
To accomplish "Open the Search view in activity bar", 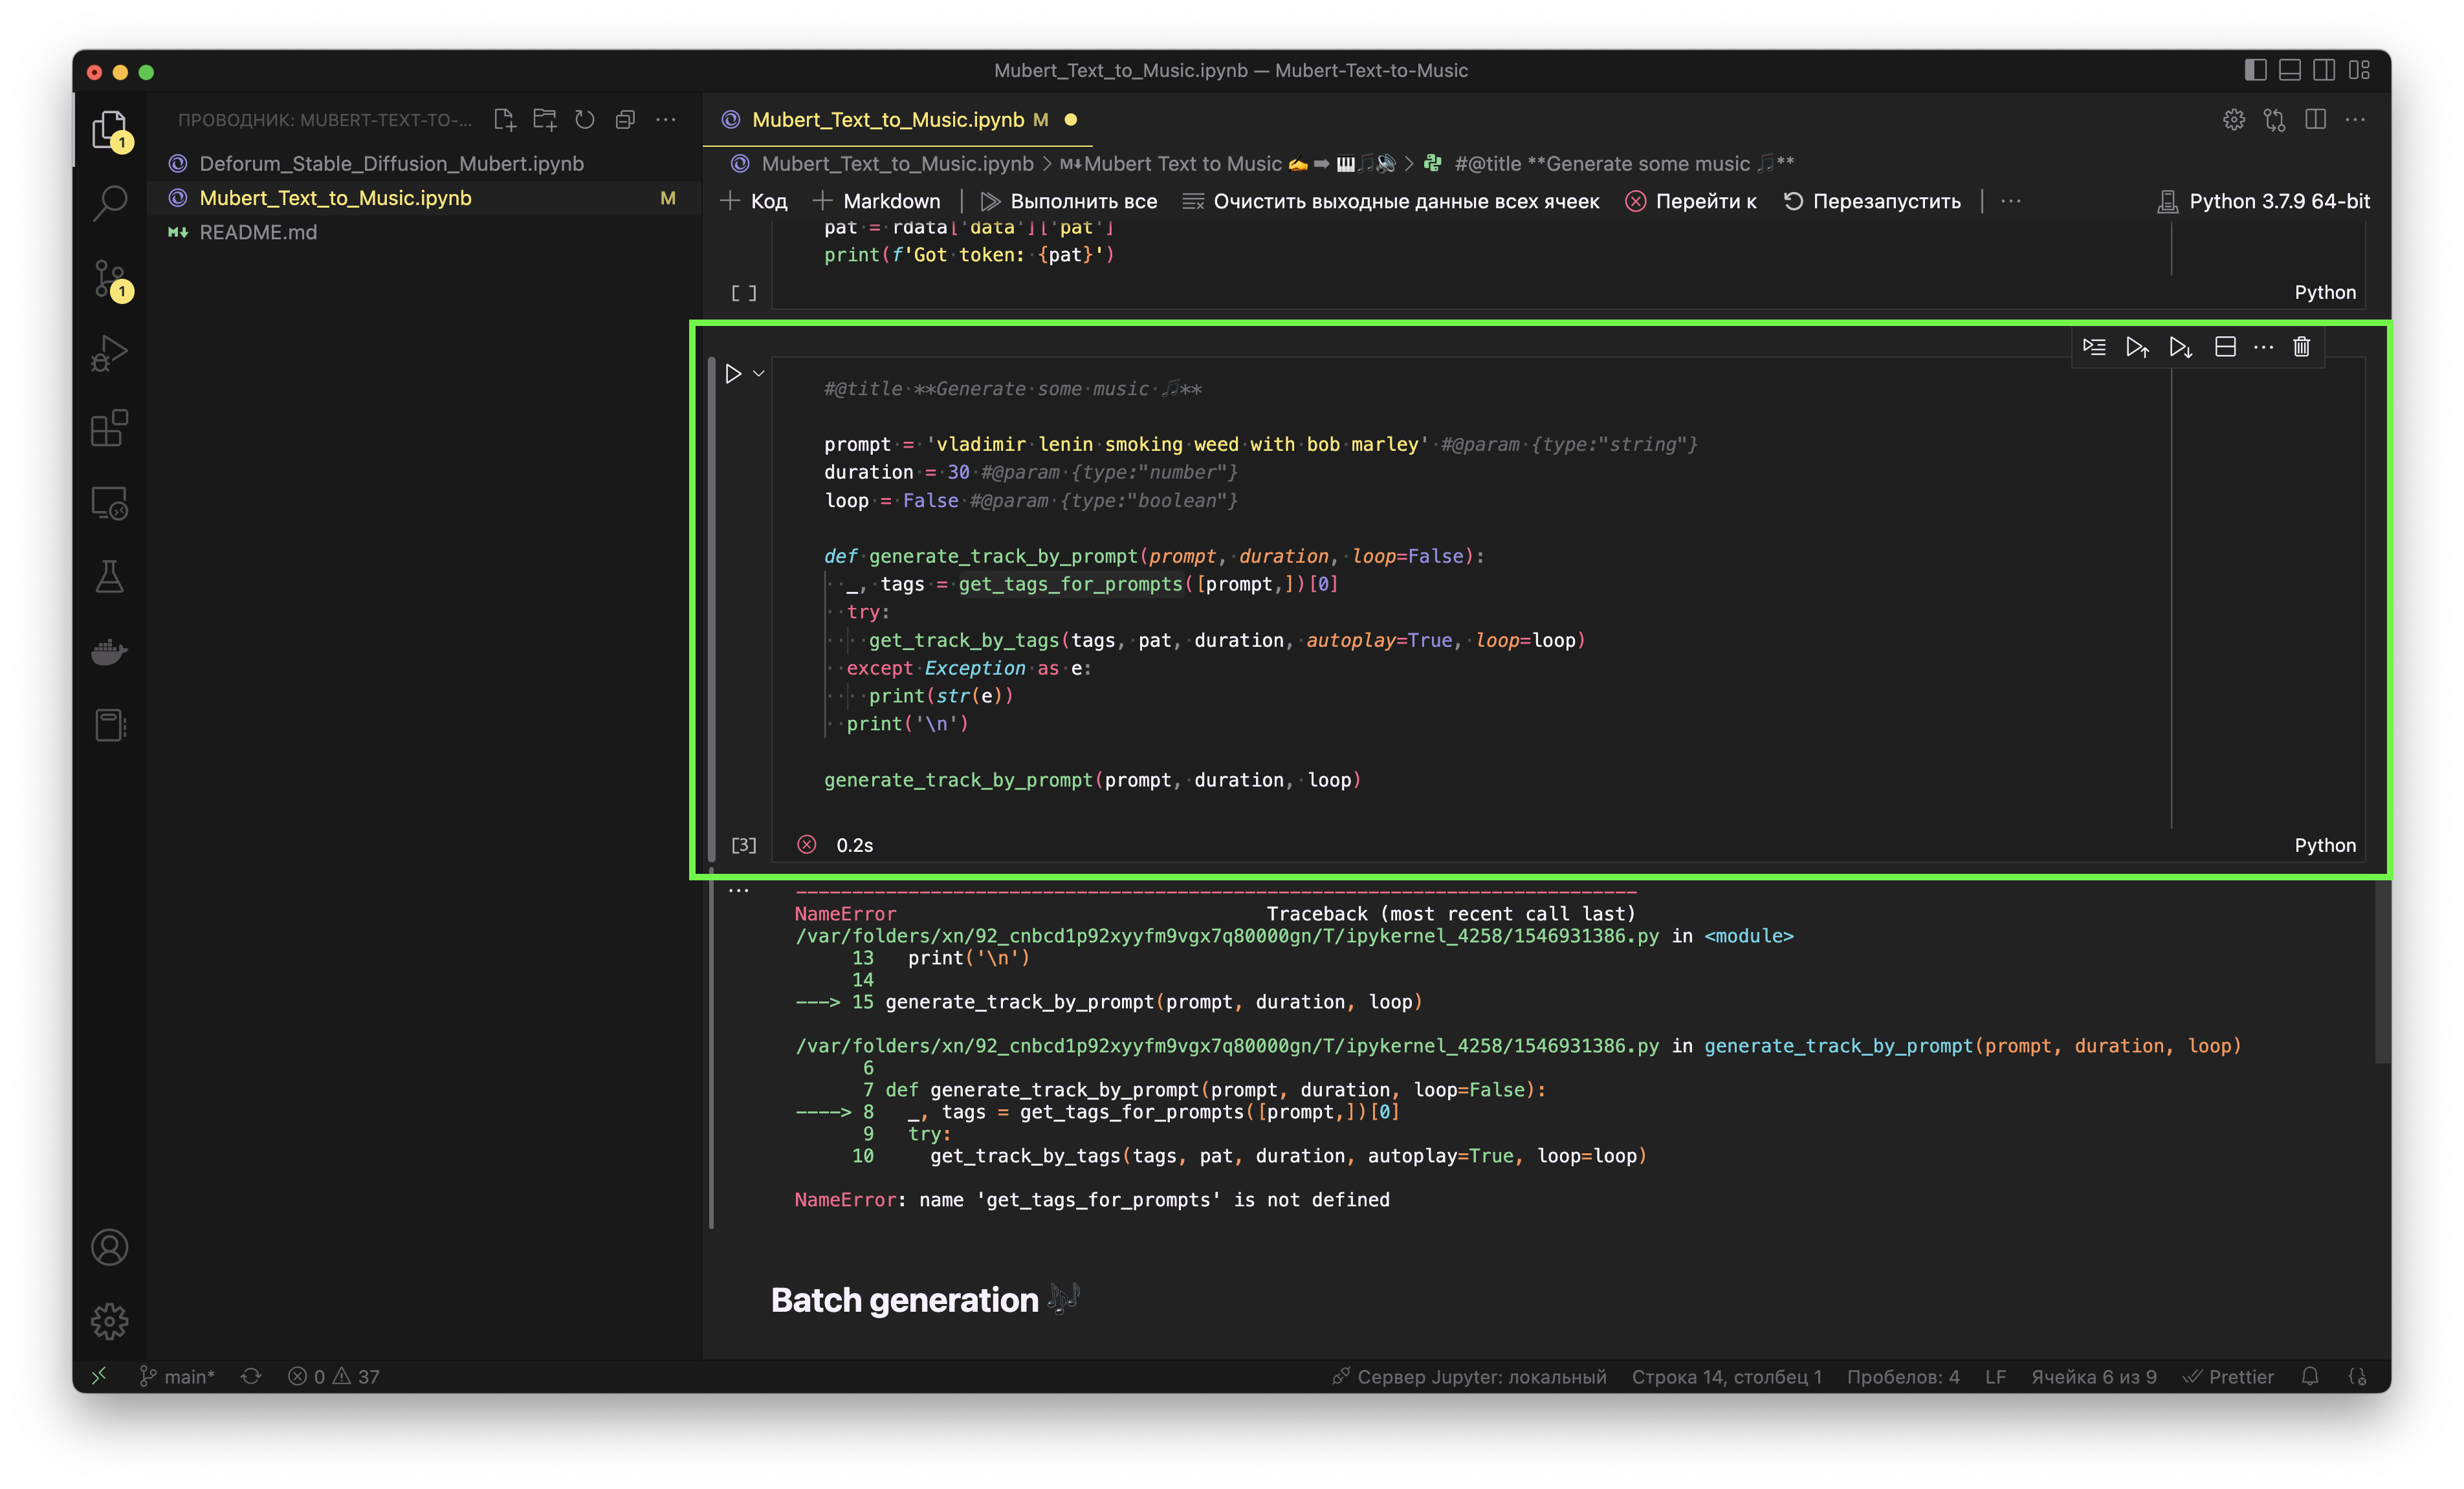I will click(109, 203).
